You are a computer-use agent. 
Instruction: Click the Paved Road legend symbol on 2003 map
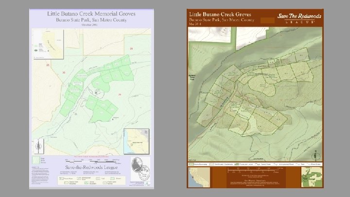(61, 179)
